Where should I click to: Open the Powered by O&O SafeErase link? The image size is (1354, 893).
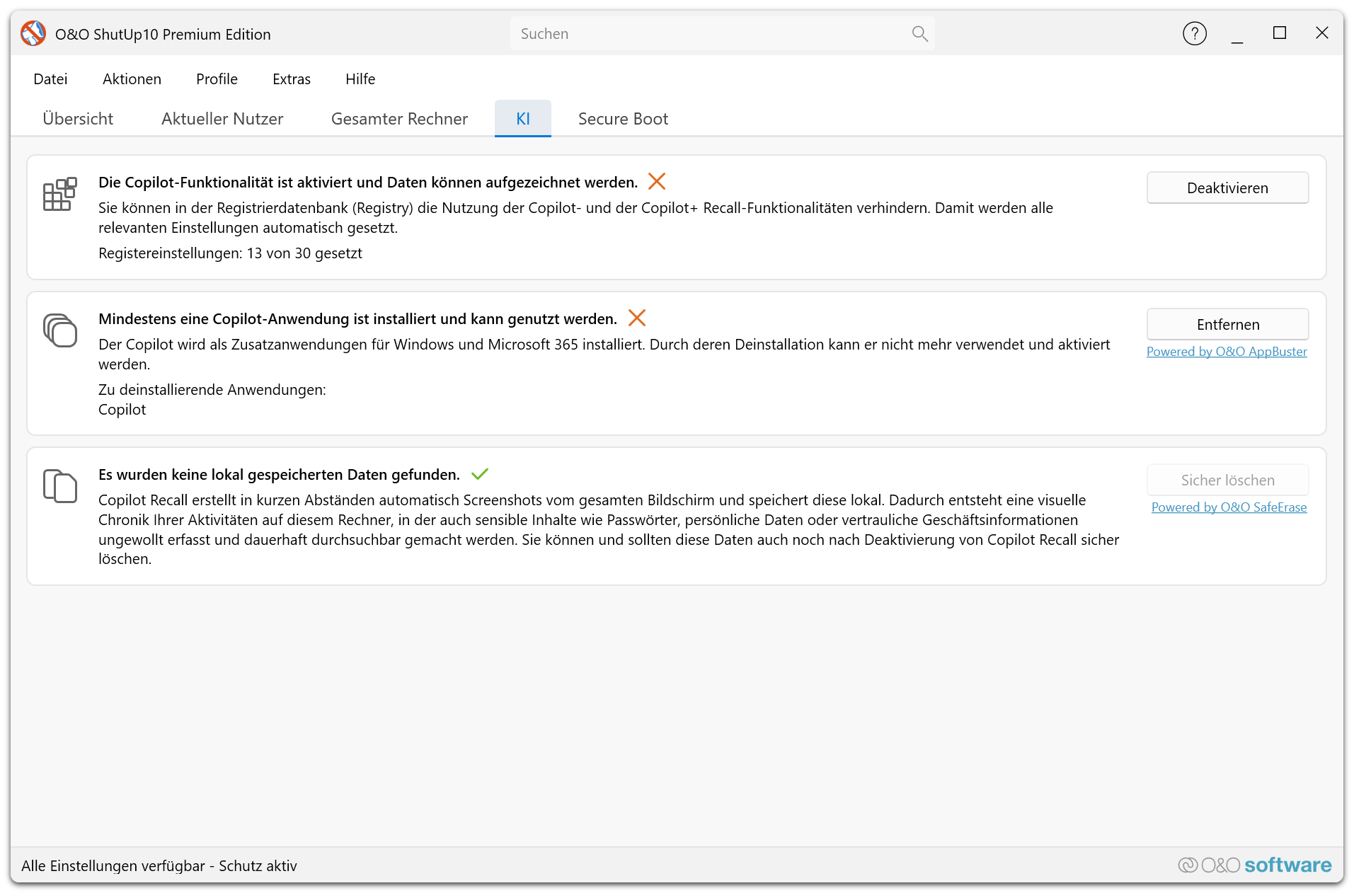tap(1229, 507)
